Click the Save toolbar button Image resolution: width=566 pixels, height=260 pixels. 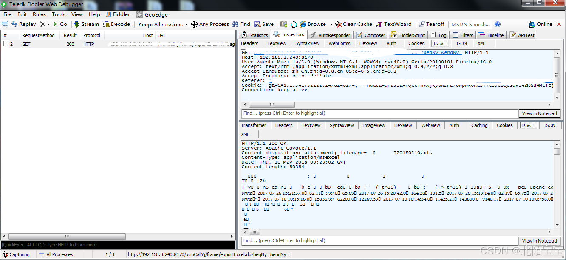(x=264, y=24)
